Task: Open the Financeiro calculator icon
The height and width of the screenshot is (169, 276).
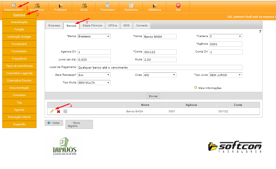Action: pyautogui.click(x=108, y=5)
